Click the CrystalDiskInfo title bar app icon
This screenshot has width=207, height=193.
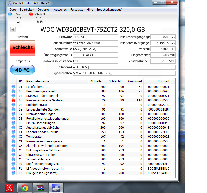point(10,3)
